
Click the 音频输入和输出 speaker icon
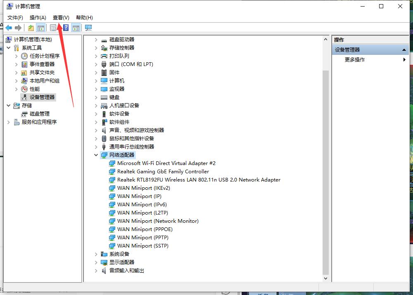click(104, 271)
